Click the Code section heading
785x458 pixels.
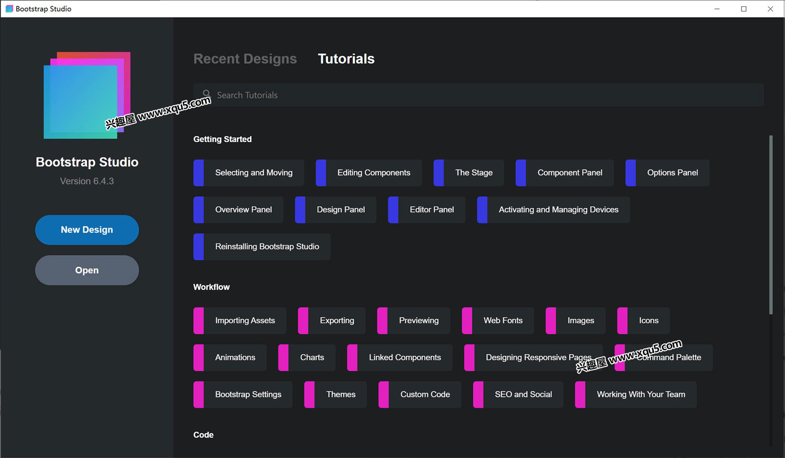204,435
